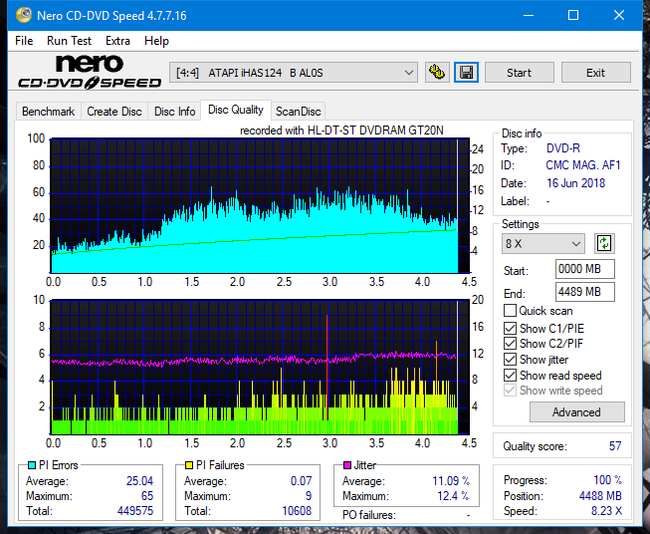
Task: Click the Nero app icon in title bar
Action: tap(24, 15)
